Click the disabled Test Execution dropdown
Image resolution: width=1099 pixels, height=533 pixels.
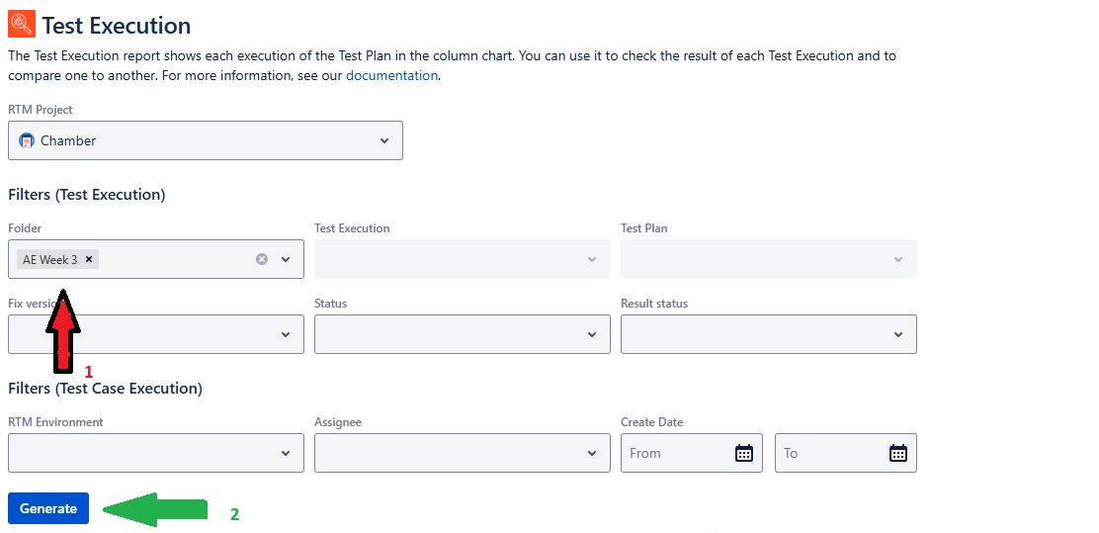462,259
